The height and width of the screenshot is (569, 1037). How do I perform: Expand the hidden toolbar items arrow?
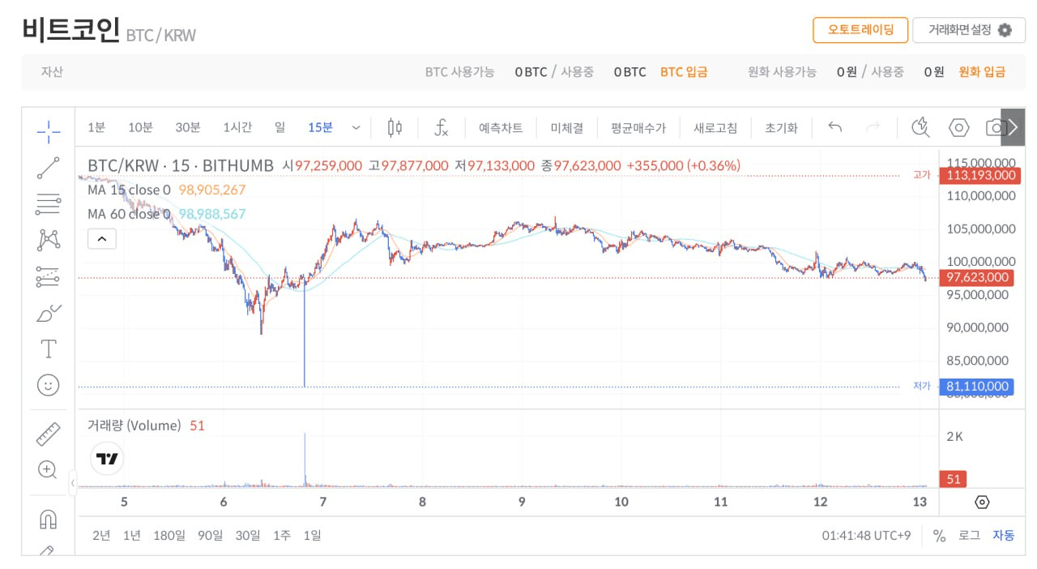[x=1014, y=127]
